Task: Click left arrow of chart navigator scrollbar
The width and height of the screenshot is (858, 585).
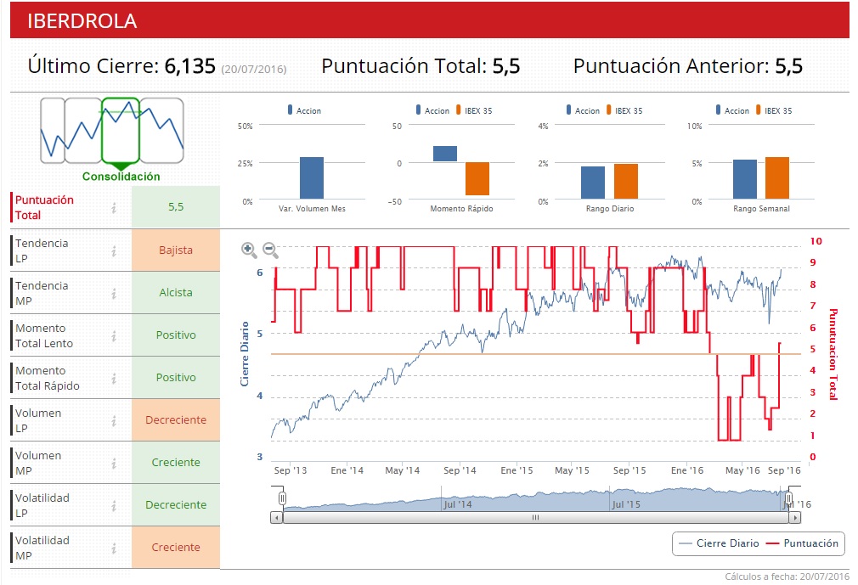Action: point(277,517)
